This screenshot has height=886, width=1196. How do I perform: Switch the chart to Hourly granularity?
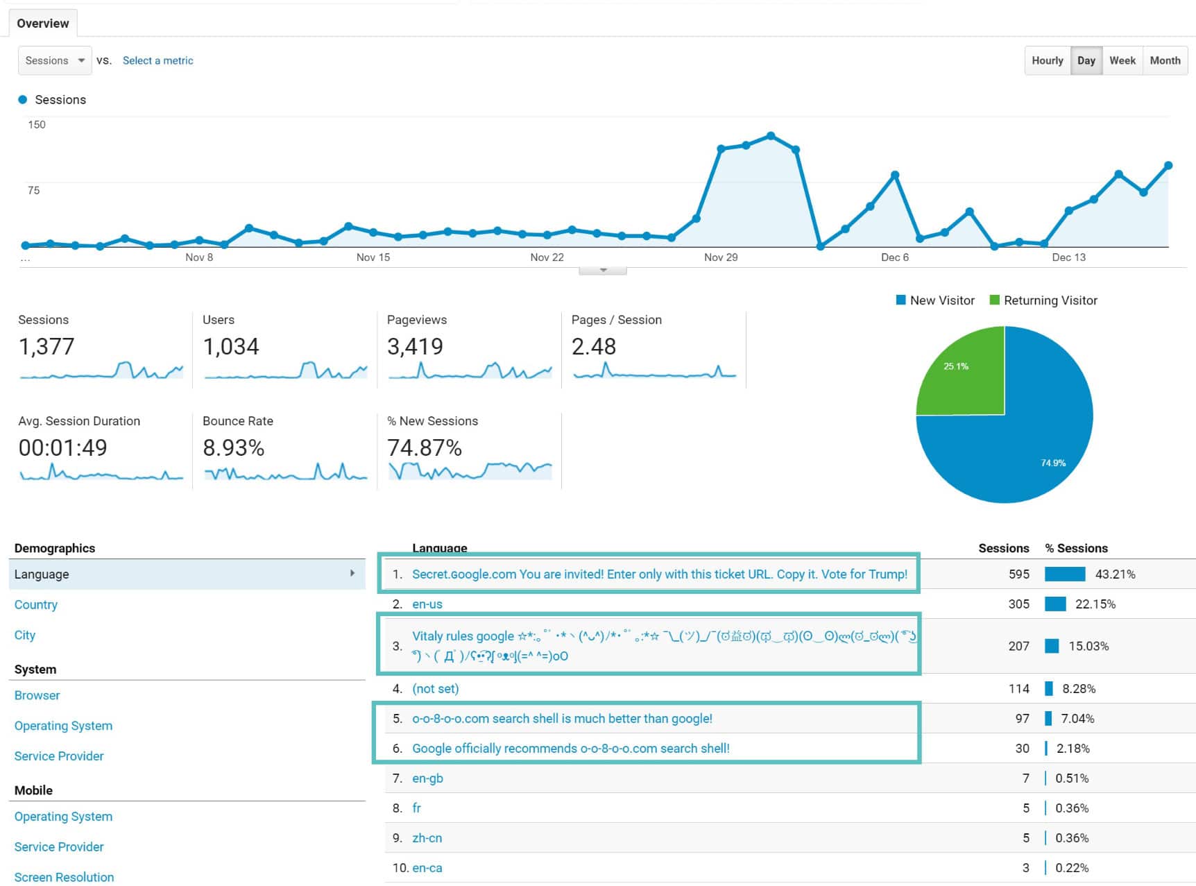click(x=1047, y=60)
